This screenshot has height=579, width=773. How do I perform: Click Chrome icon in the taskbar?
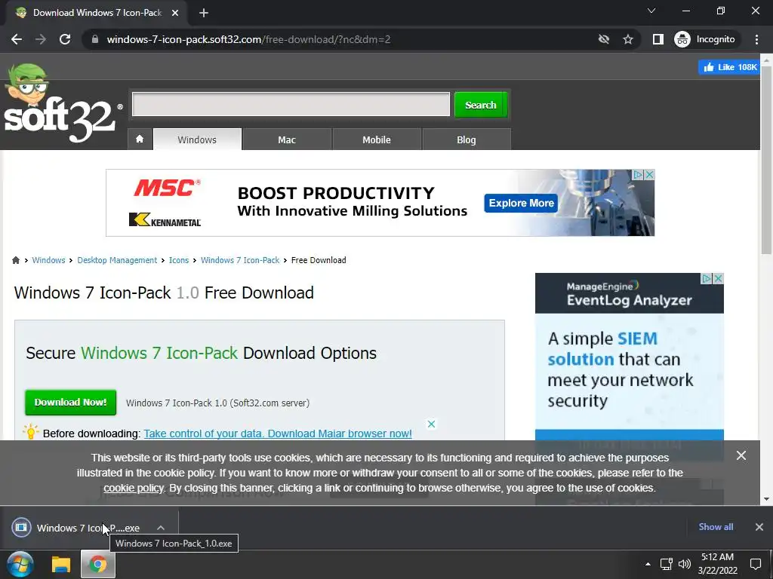coord(97,564)
